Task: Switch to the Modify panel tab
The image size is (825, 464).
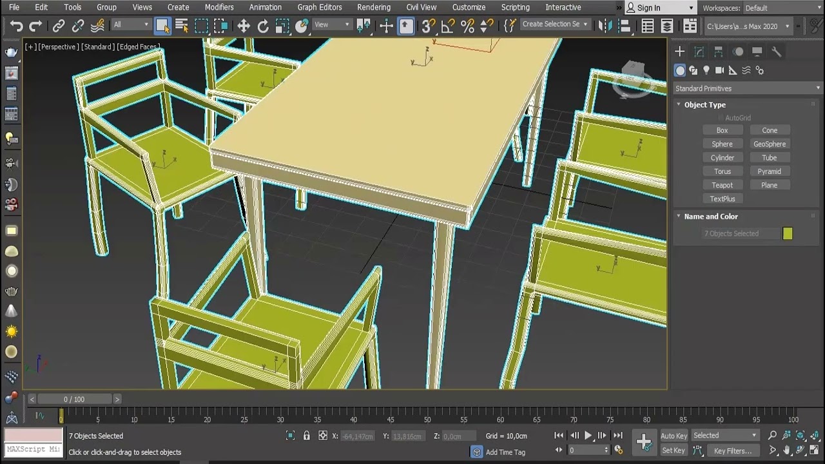Action: tap(699, 52)
